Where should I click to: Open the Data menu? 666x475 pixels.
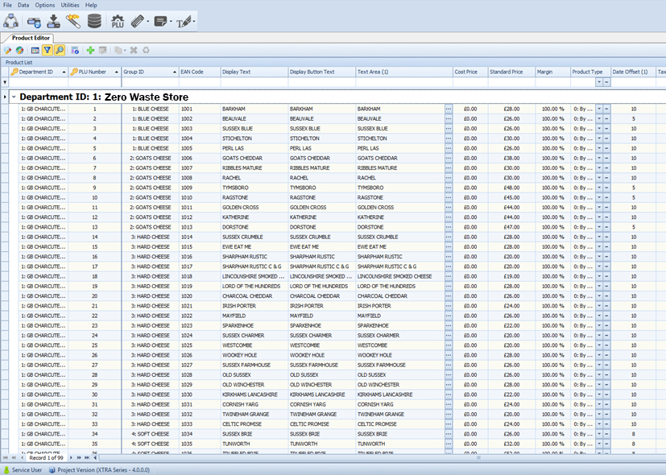pyautogui.click(x=23, y=5)
